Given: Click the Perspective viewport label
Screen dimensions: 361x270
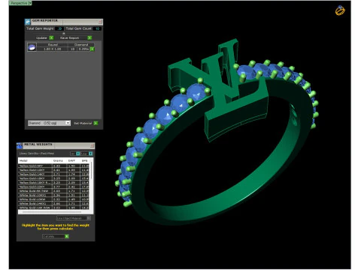Looking at the screenshot, I should tap(19, 3).
